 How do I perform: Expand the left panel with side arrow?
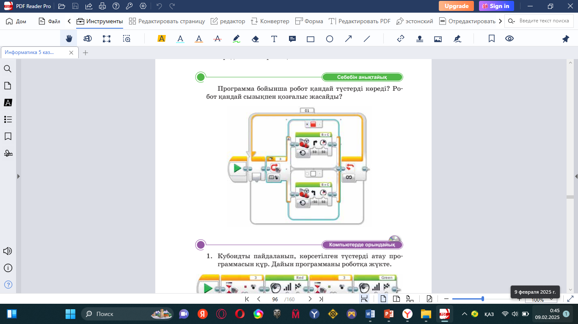click(18, 176)
